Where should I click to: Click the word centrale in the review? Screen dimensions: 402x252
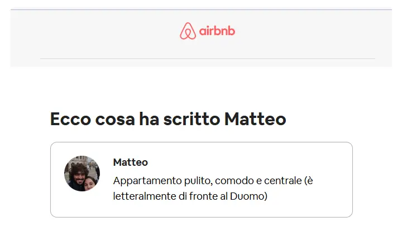283,181
